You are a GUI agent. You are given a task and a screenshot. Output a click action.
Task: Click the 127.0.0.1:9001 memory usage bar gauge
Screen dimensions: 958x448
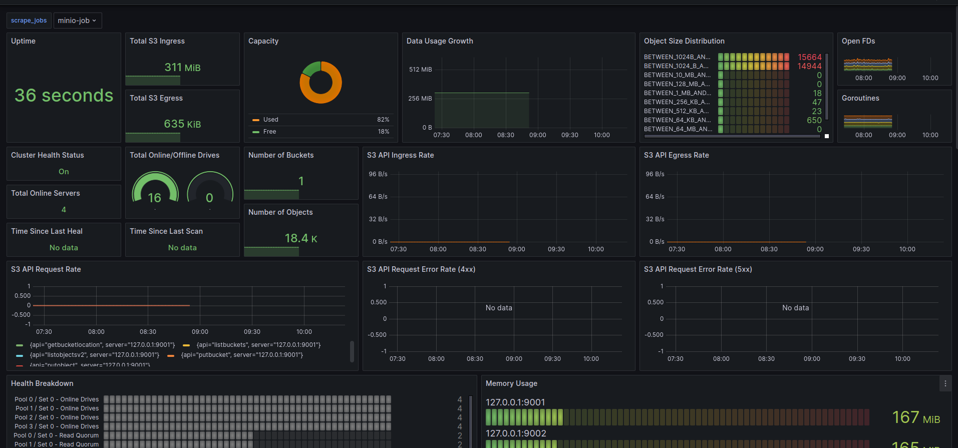677,417
